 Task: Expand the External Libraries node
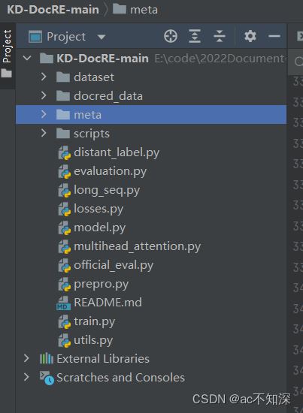click(26, 358)
